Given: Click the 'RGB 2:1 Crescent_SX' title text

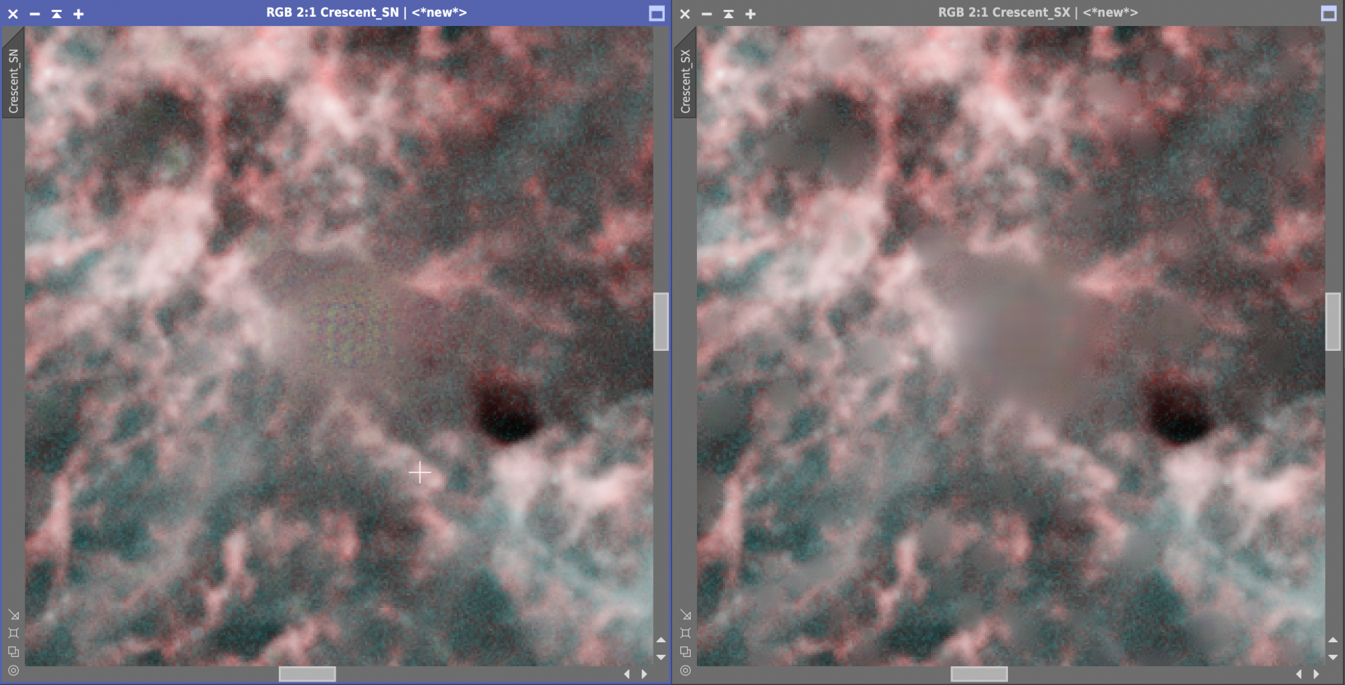Looking at the screenshot, I should click(1004, 13).
